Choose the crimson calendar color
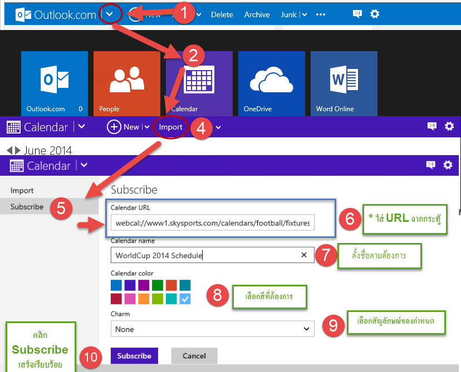The width and height of the screenshot is (461, 372). click(x=116, y=299)
